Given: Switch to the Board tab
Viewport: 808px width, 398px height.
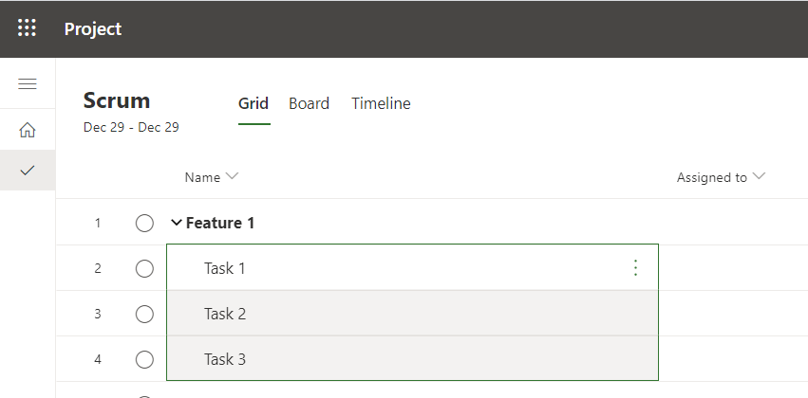Looking at the screenshot, I should pos(309,104).
